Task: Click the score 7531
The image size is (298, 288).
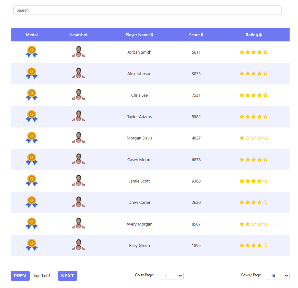Action: point(196,95)
